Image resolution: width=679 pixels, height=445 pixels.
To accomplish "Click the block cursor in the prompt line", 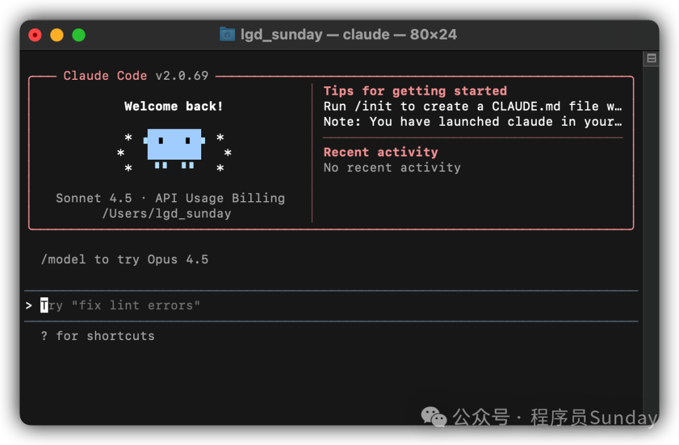I will point(43,305).
